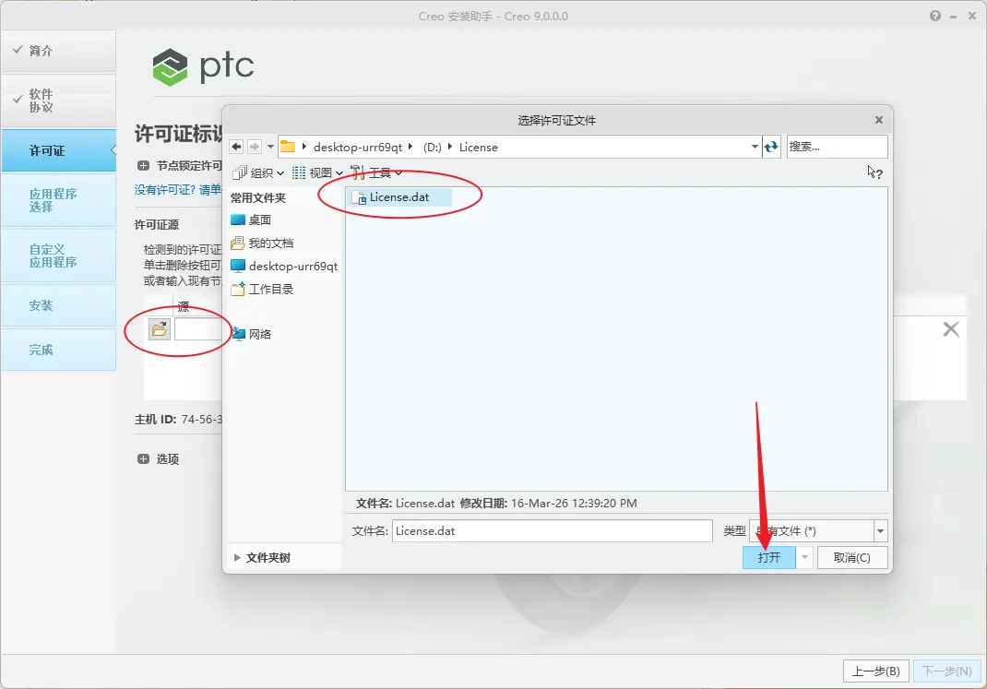
Task: Open the 组织 (Organize) menu
Action: coord(258,172)
